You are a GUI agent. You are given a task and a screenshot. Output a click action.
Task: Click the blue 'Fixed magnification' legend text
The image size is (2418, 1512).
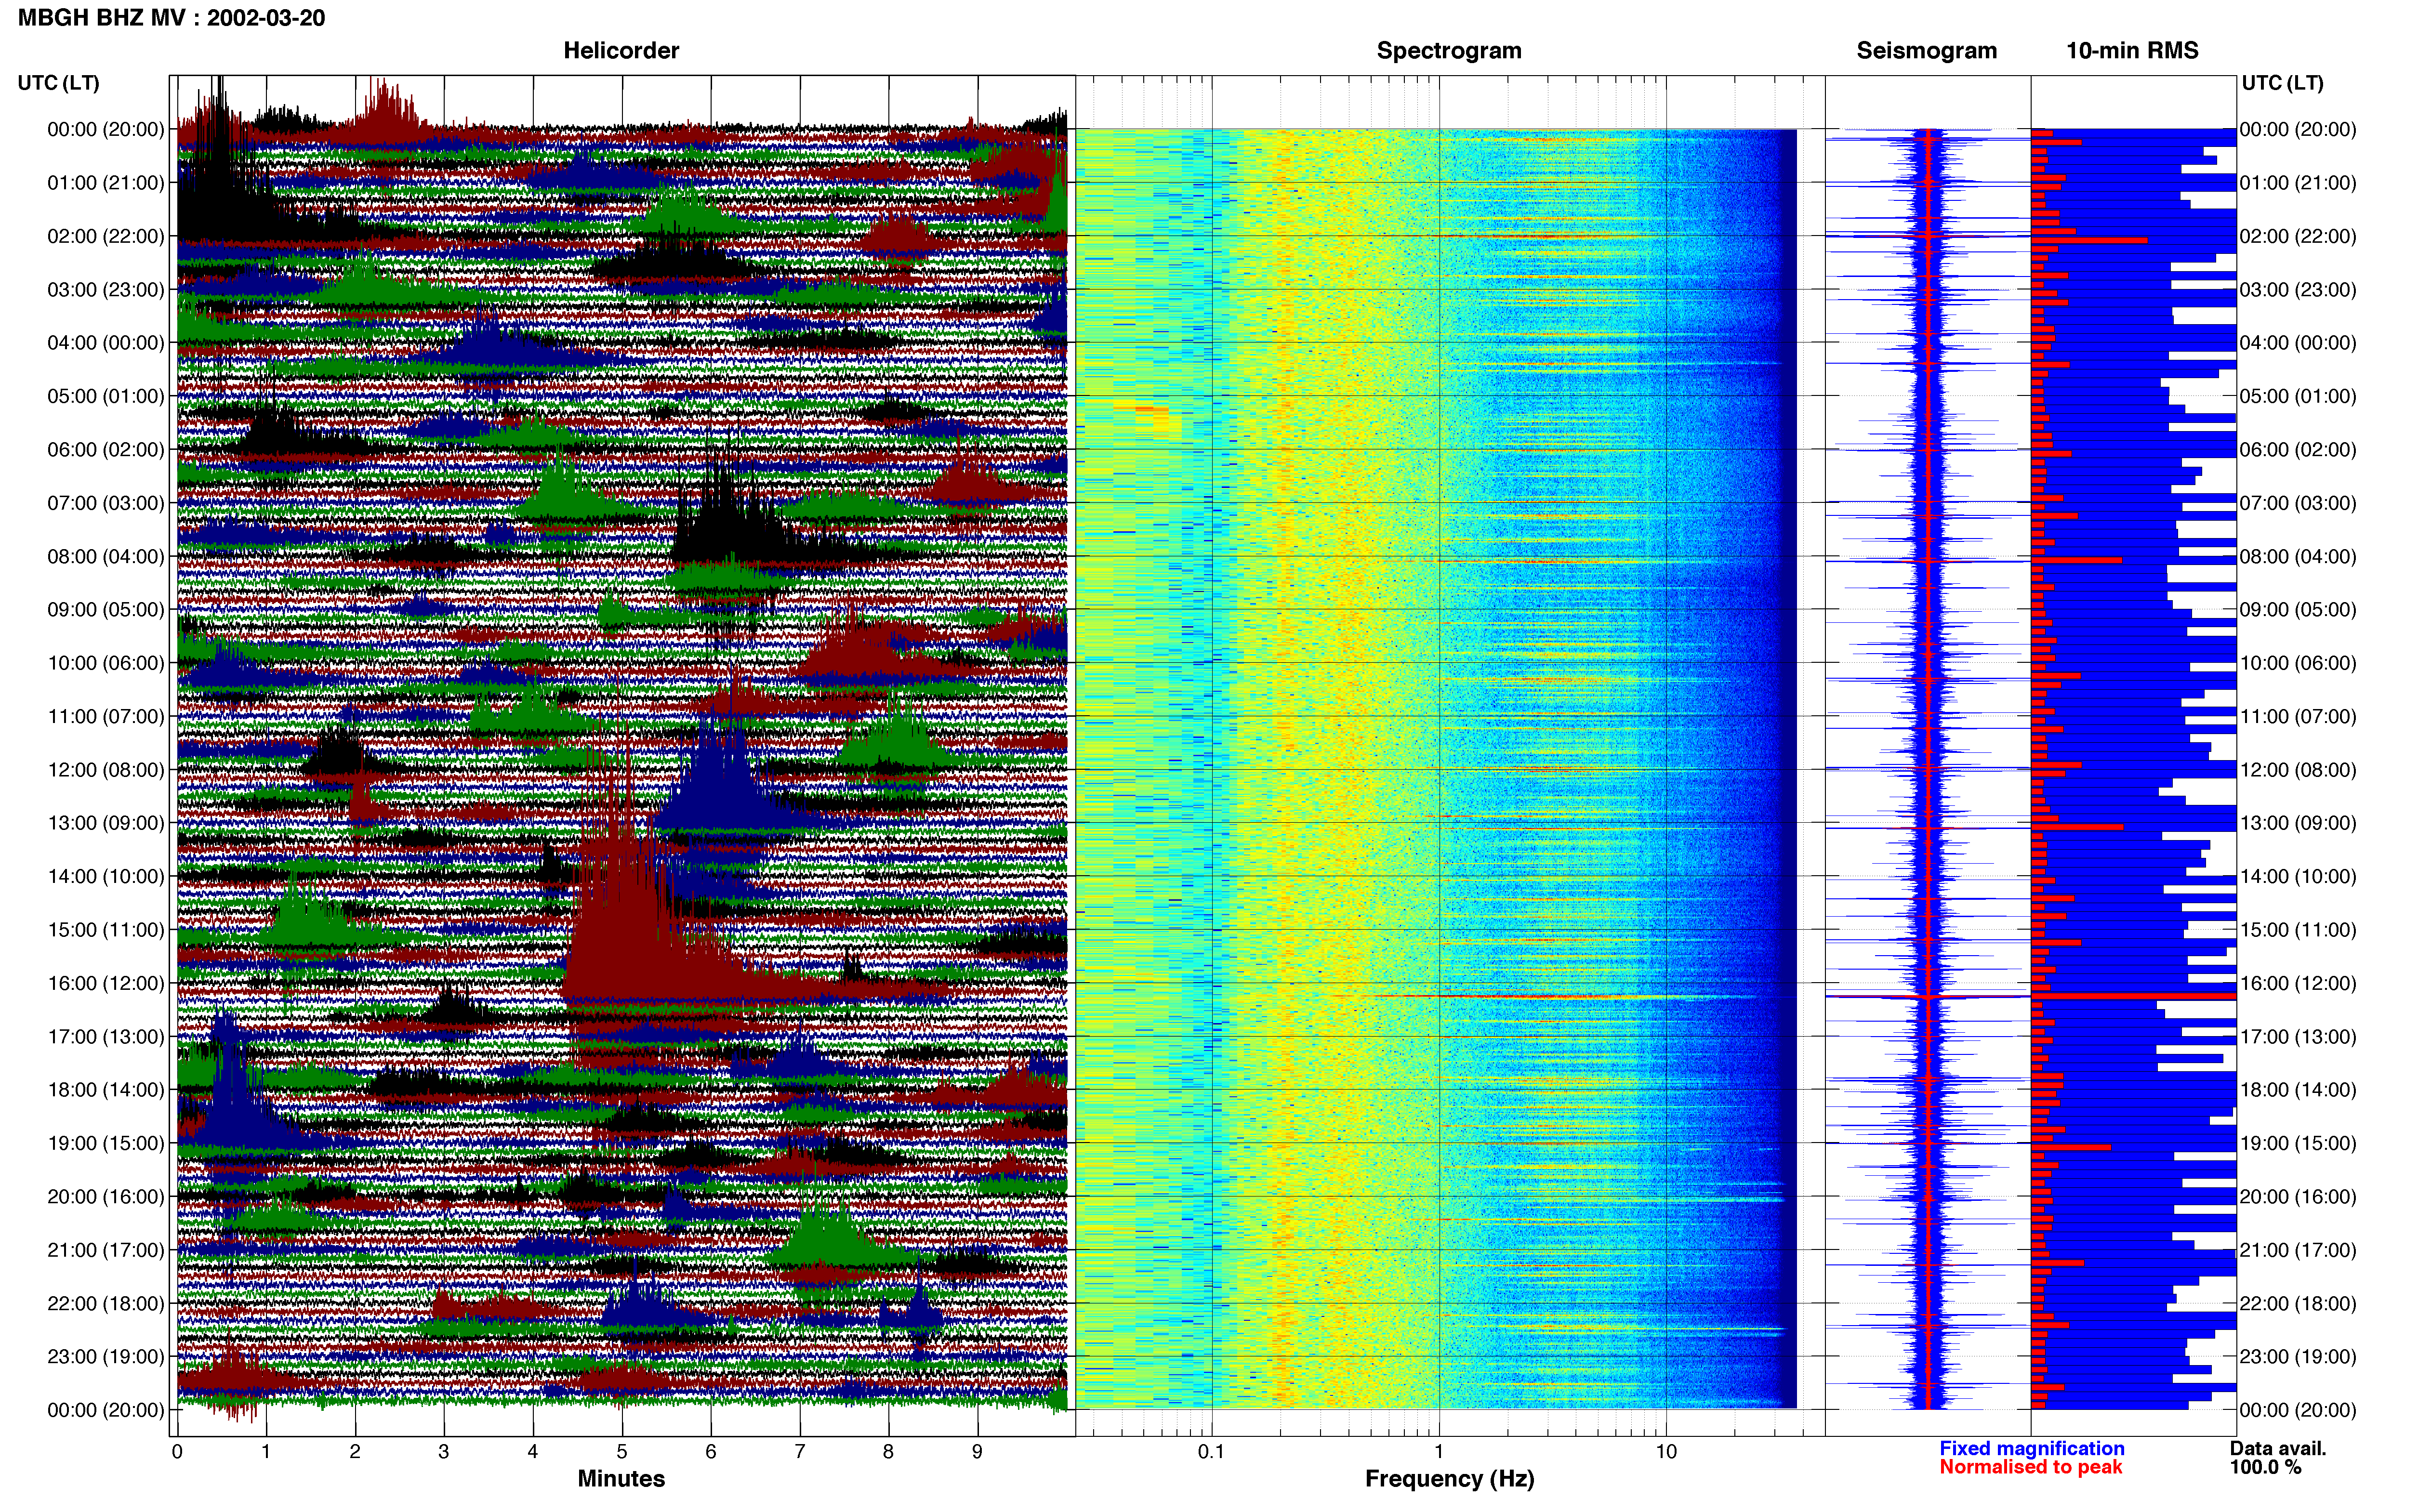(2031, 1449)
